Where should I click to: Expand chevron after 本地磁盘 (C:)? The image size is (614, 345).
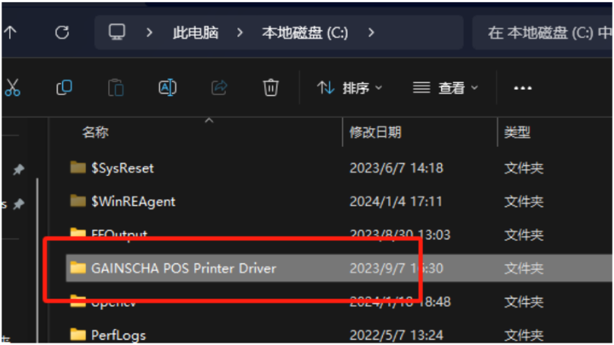371,33
